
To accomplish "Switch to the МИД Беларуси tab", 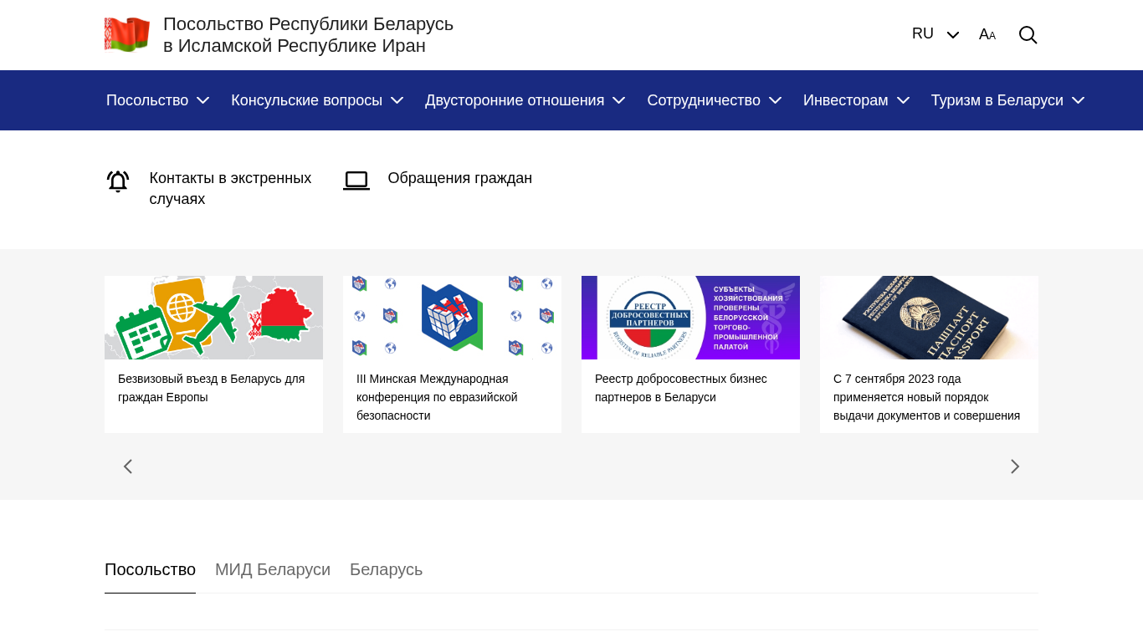I will (x=273, y=570).
